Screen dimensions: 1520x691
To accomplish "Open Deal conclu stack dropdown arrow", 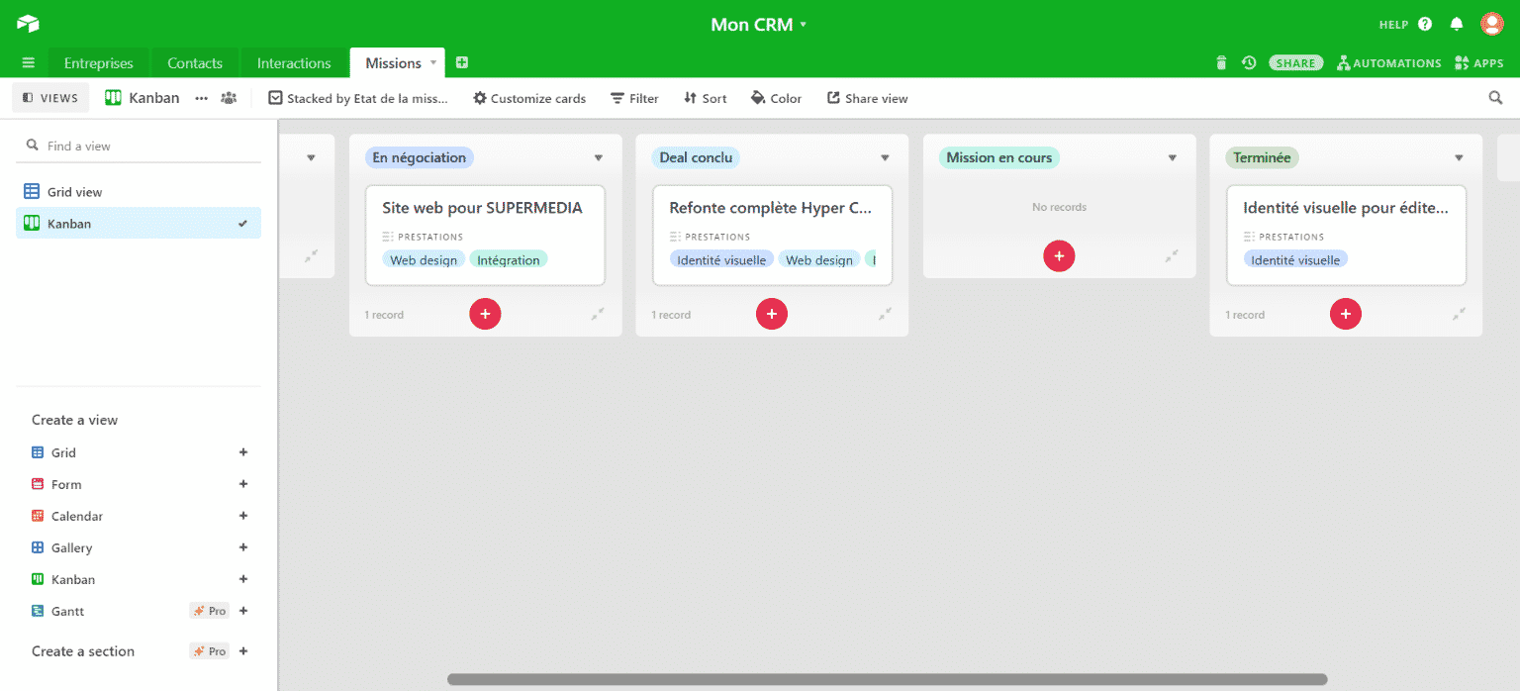I will tap(885, 157).
